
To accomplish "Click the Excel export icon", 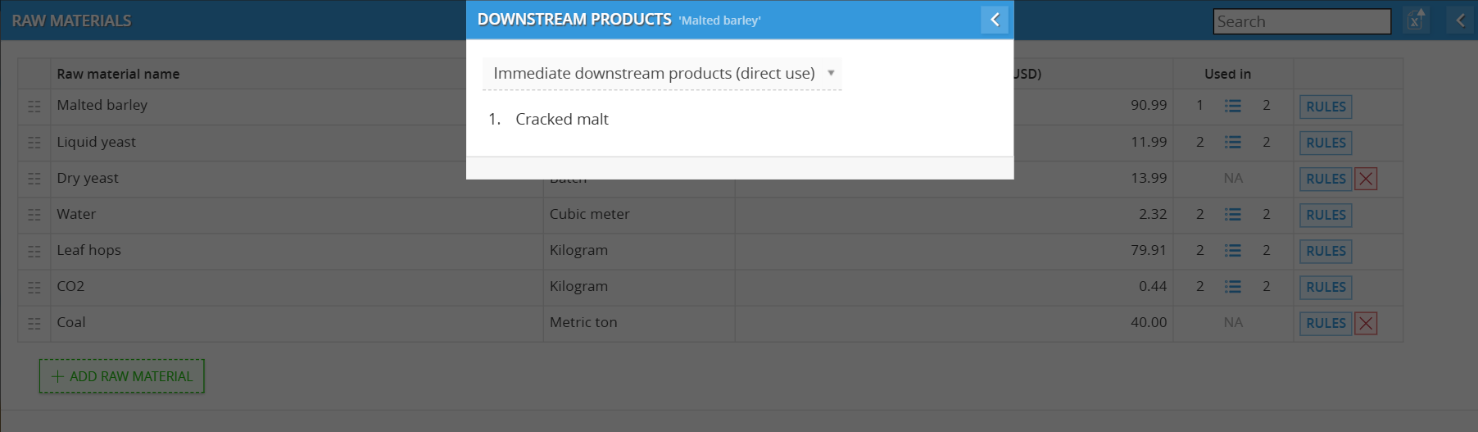I will pos(1416,20).
